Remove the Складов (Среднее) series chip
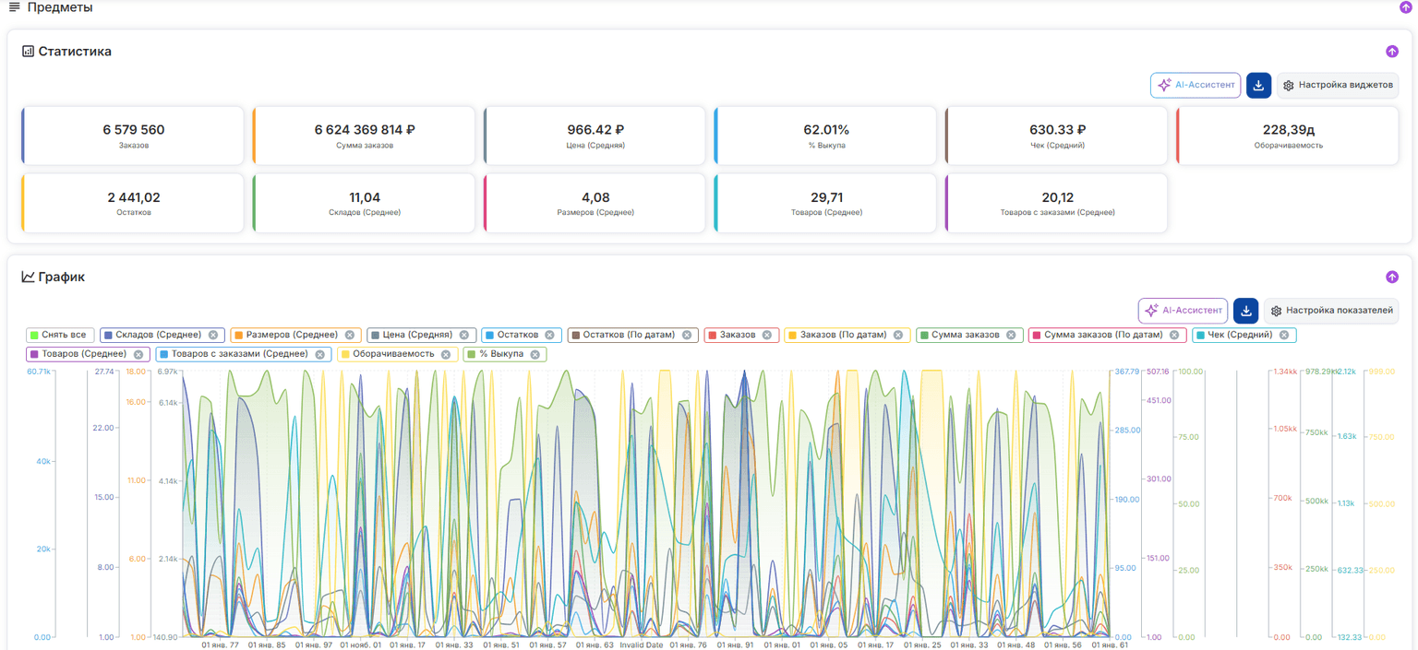1418x650 pixels. point(213,335)
